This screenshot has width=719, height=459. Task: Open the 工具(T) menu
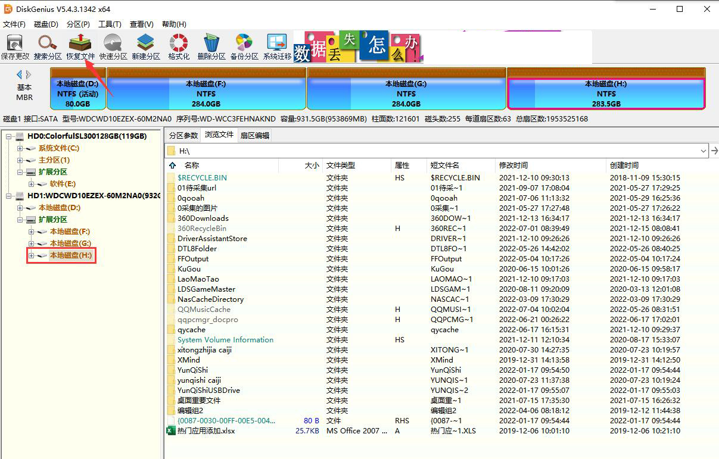click(110, 24)
